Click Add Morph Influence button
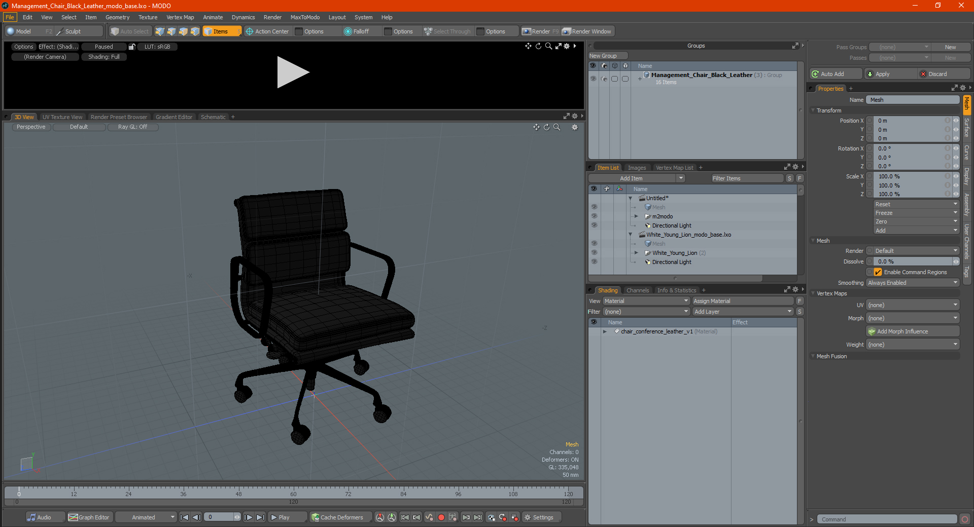The width and height of the screenshot is (974, 527). point(913,331)
